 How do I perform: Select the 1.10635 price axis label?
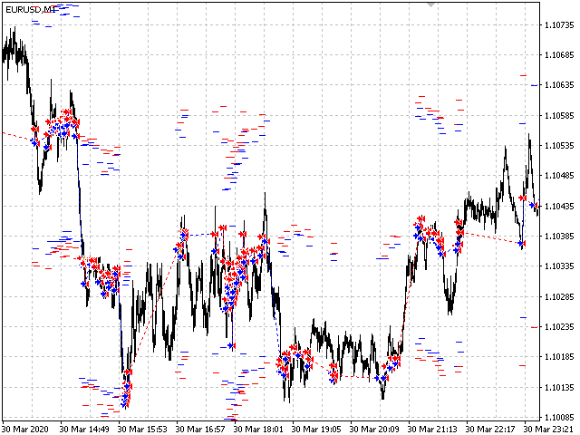pyautogui.click(x=559, y=85)
